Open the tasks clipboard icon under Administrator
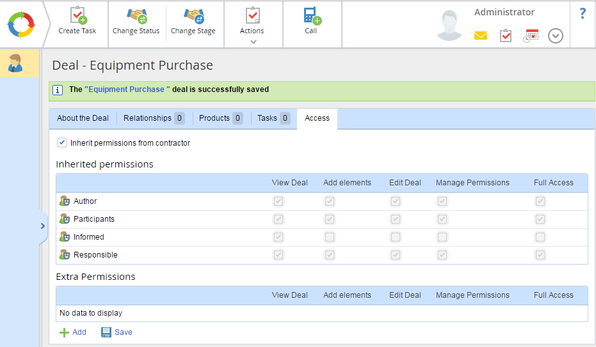 [x=506, y=36]
